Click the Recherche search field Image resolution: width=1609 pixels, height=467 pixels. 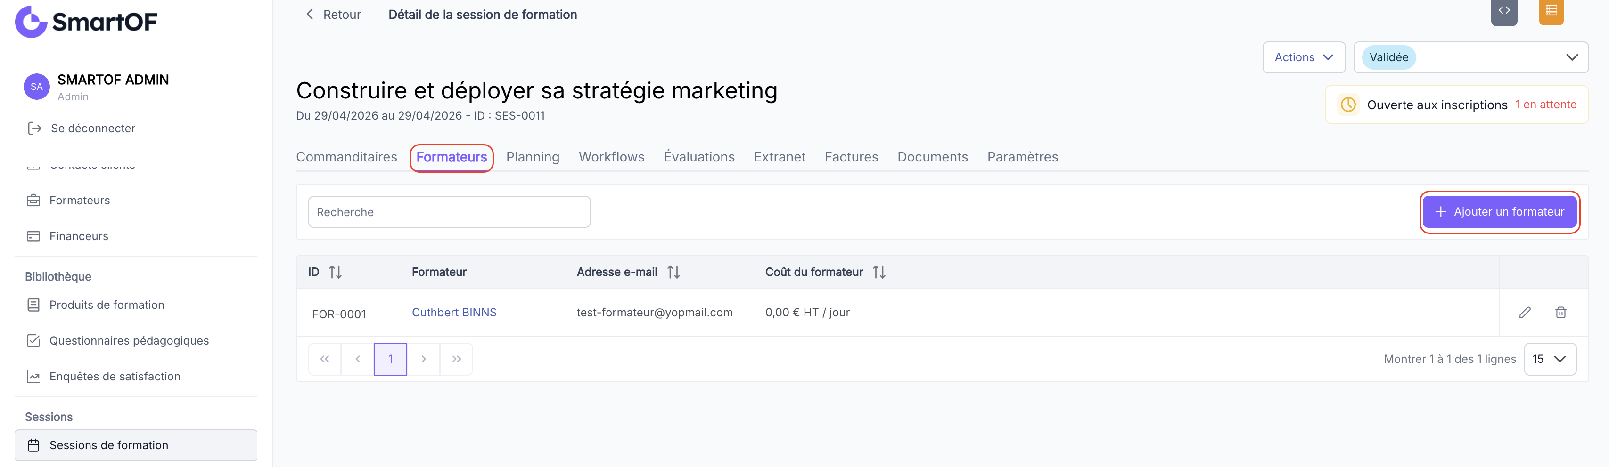[449, 212]
